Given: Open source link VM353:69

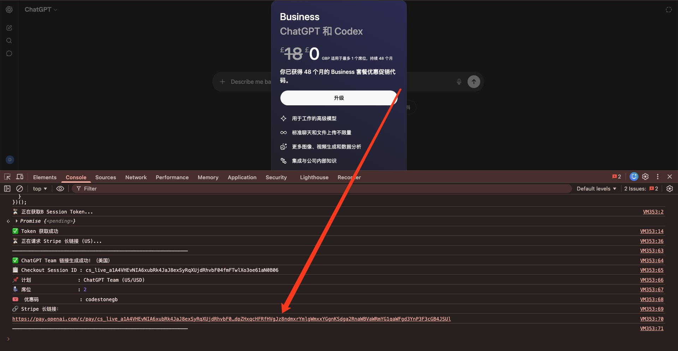Looking at the screenshot, I should pos(652,309).
